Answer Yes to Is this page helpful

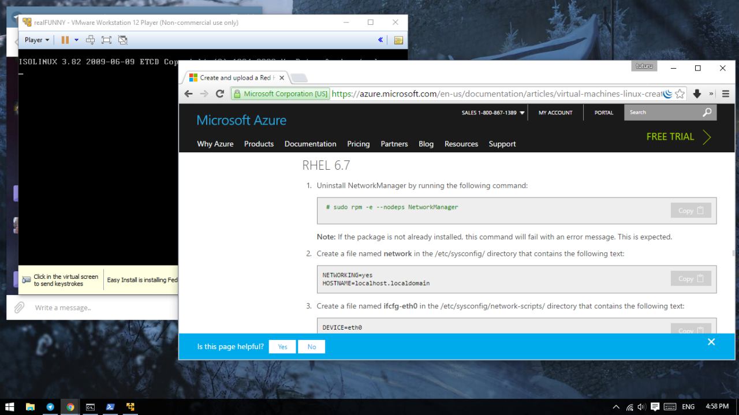(282, 347)
